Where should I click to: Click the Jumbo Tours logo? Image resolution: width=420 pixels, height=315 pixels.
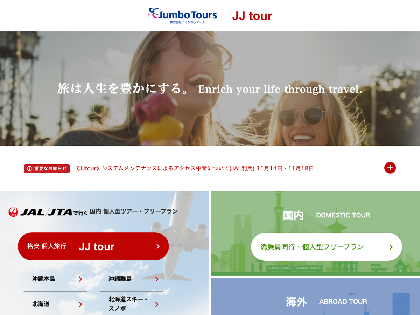coord(182,15)
